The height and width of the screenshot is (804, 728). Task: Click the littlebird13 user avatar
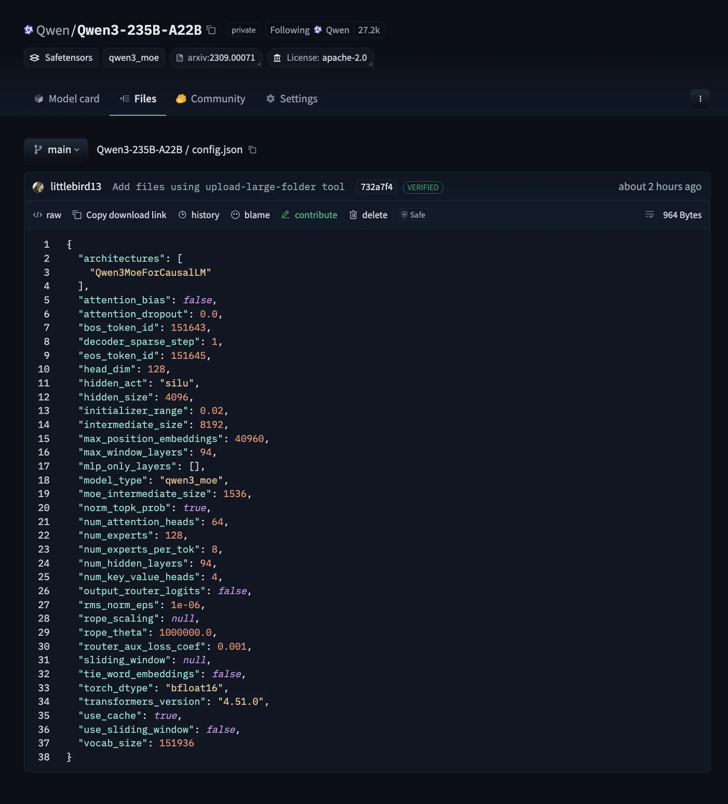click(38, 187)
